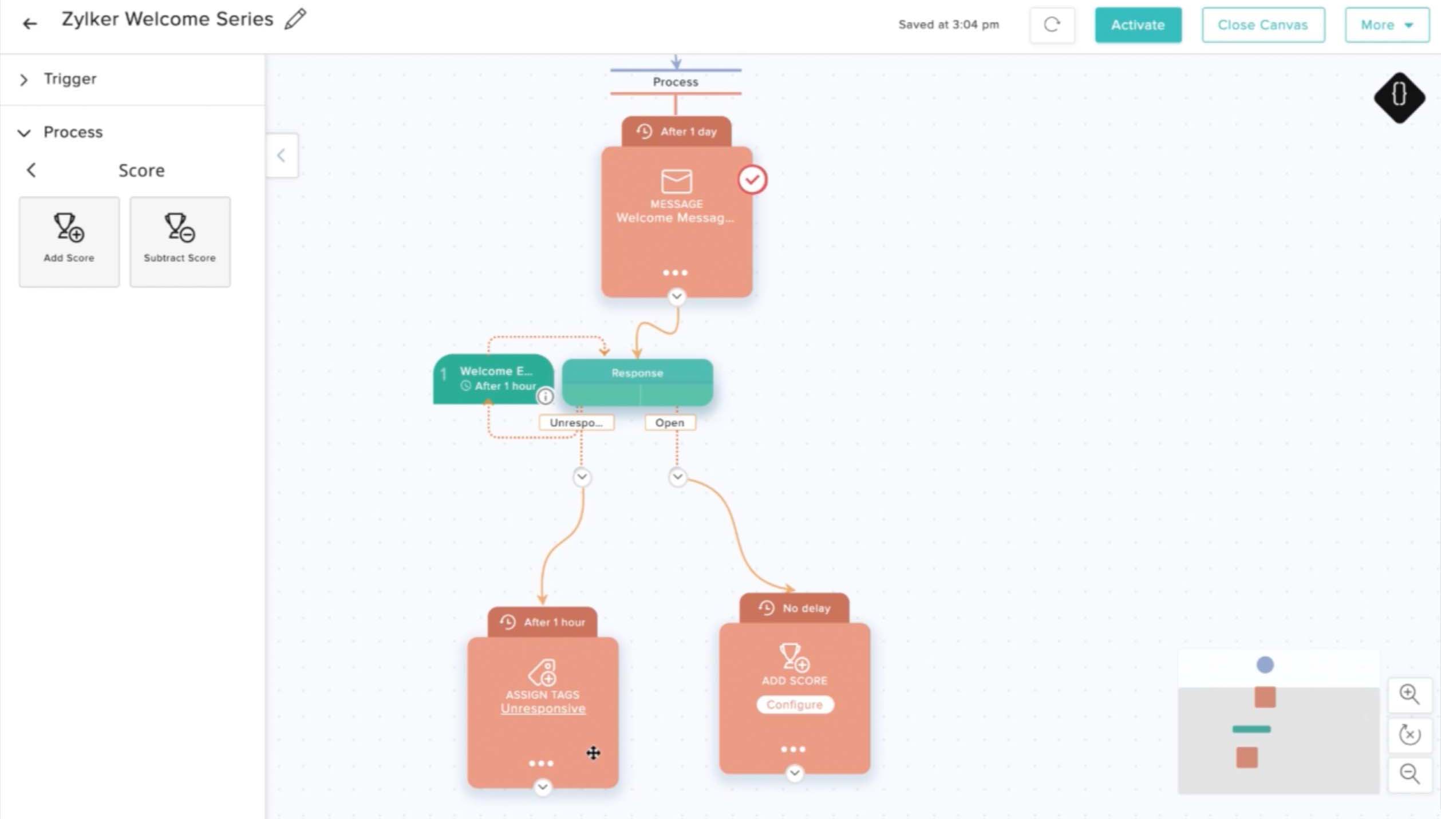Expand the Process section in left panel
This screenshot has width=1441, height=819.
coord(23,132)
